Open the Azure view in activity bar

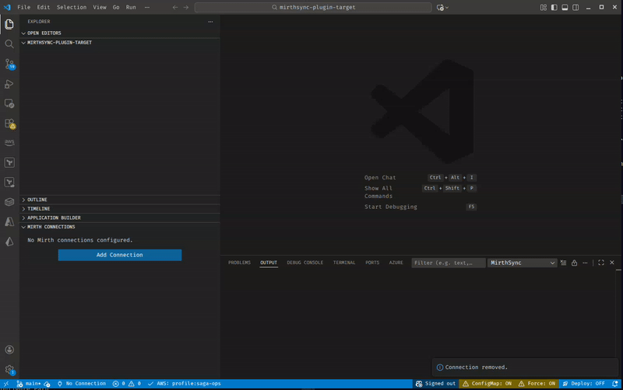tap(9, 221)
